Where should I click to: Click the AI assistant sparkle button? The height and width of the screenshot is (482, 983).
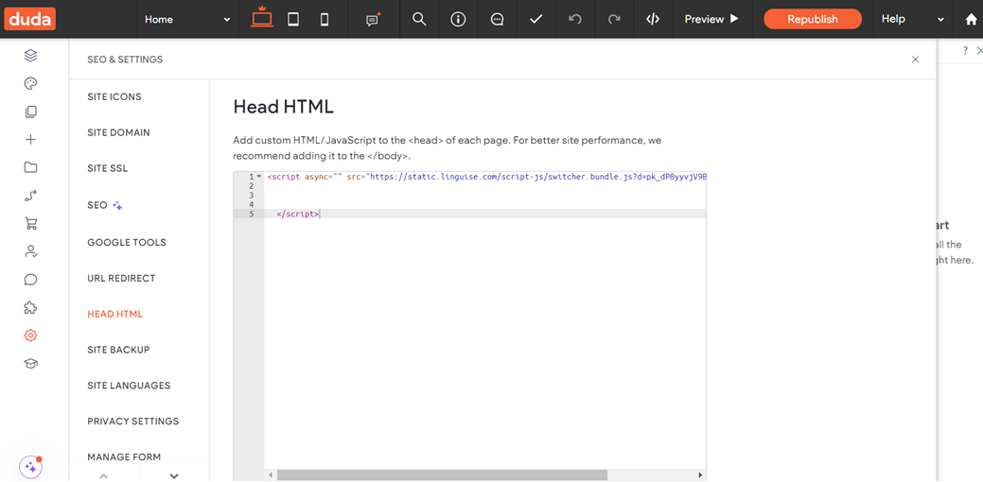pos(30,466)
